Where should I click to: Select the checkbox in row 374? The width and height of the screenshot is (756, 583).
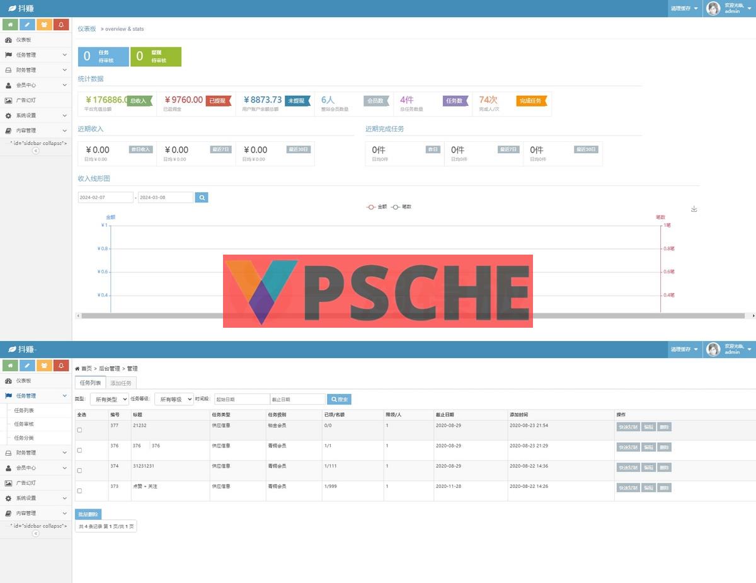pos(79,470)
